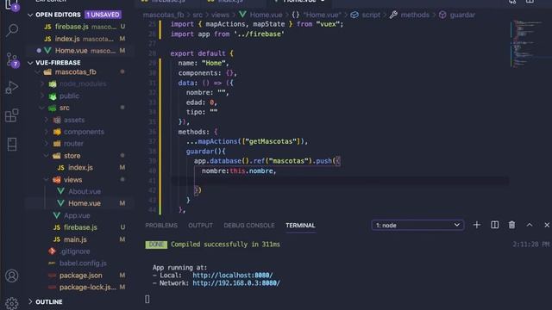Open App.vue in file tree

point(77,215)
